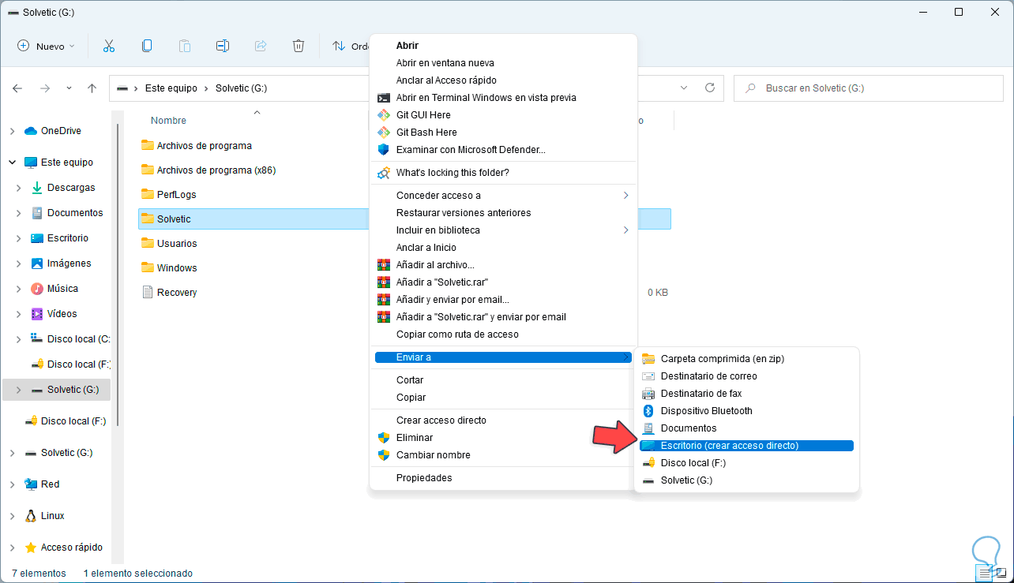The height and width of the screenshot is (583, 1014).
Task: Select Disco local (C:) in navigation pane
Action: coord(78,339)
